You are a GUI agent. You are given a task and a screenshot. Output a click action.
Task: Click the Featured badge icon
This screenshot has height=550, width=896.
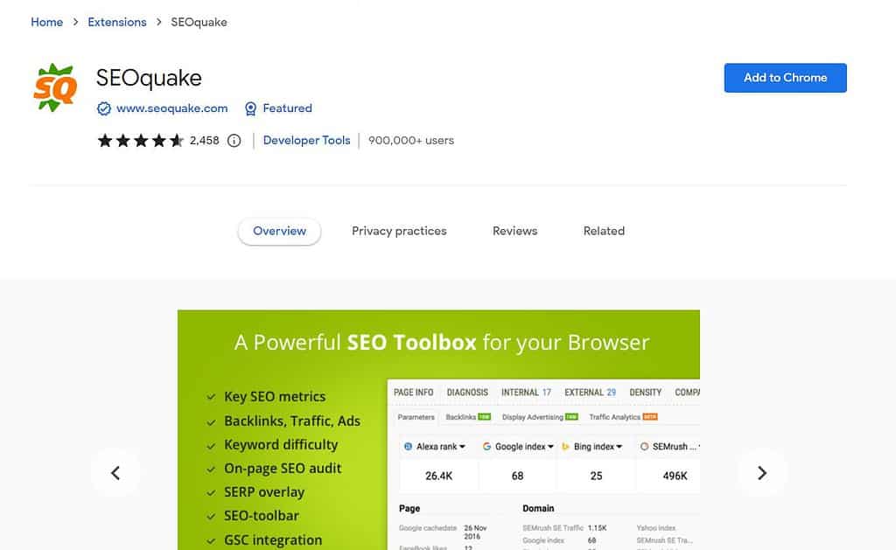(x=251, y=108)
